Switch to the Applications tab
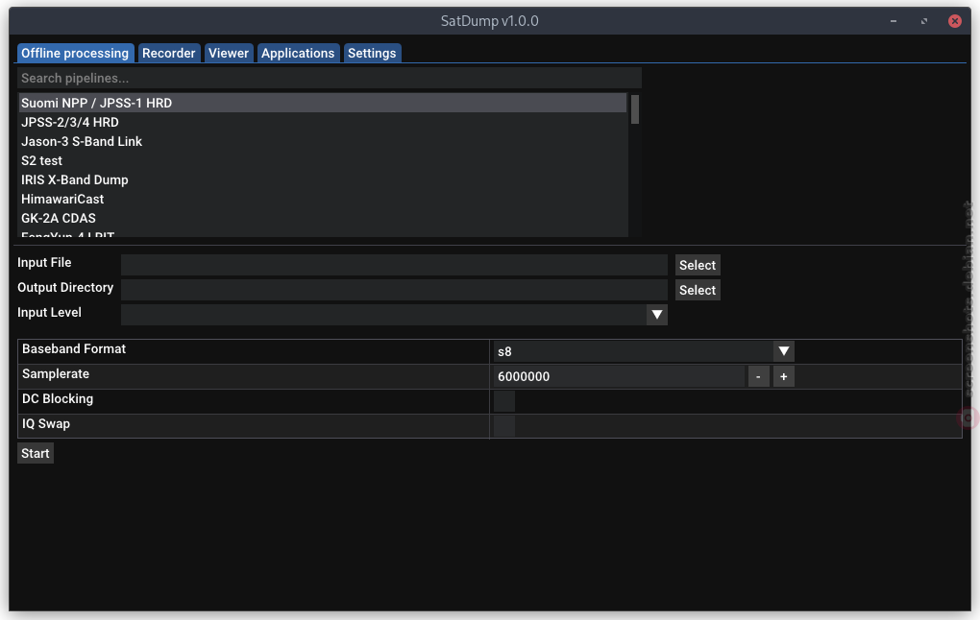980x620 pixels. [298, 53]
